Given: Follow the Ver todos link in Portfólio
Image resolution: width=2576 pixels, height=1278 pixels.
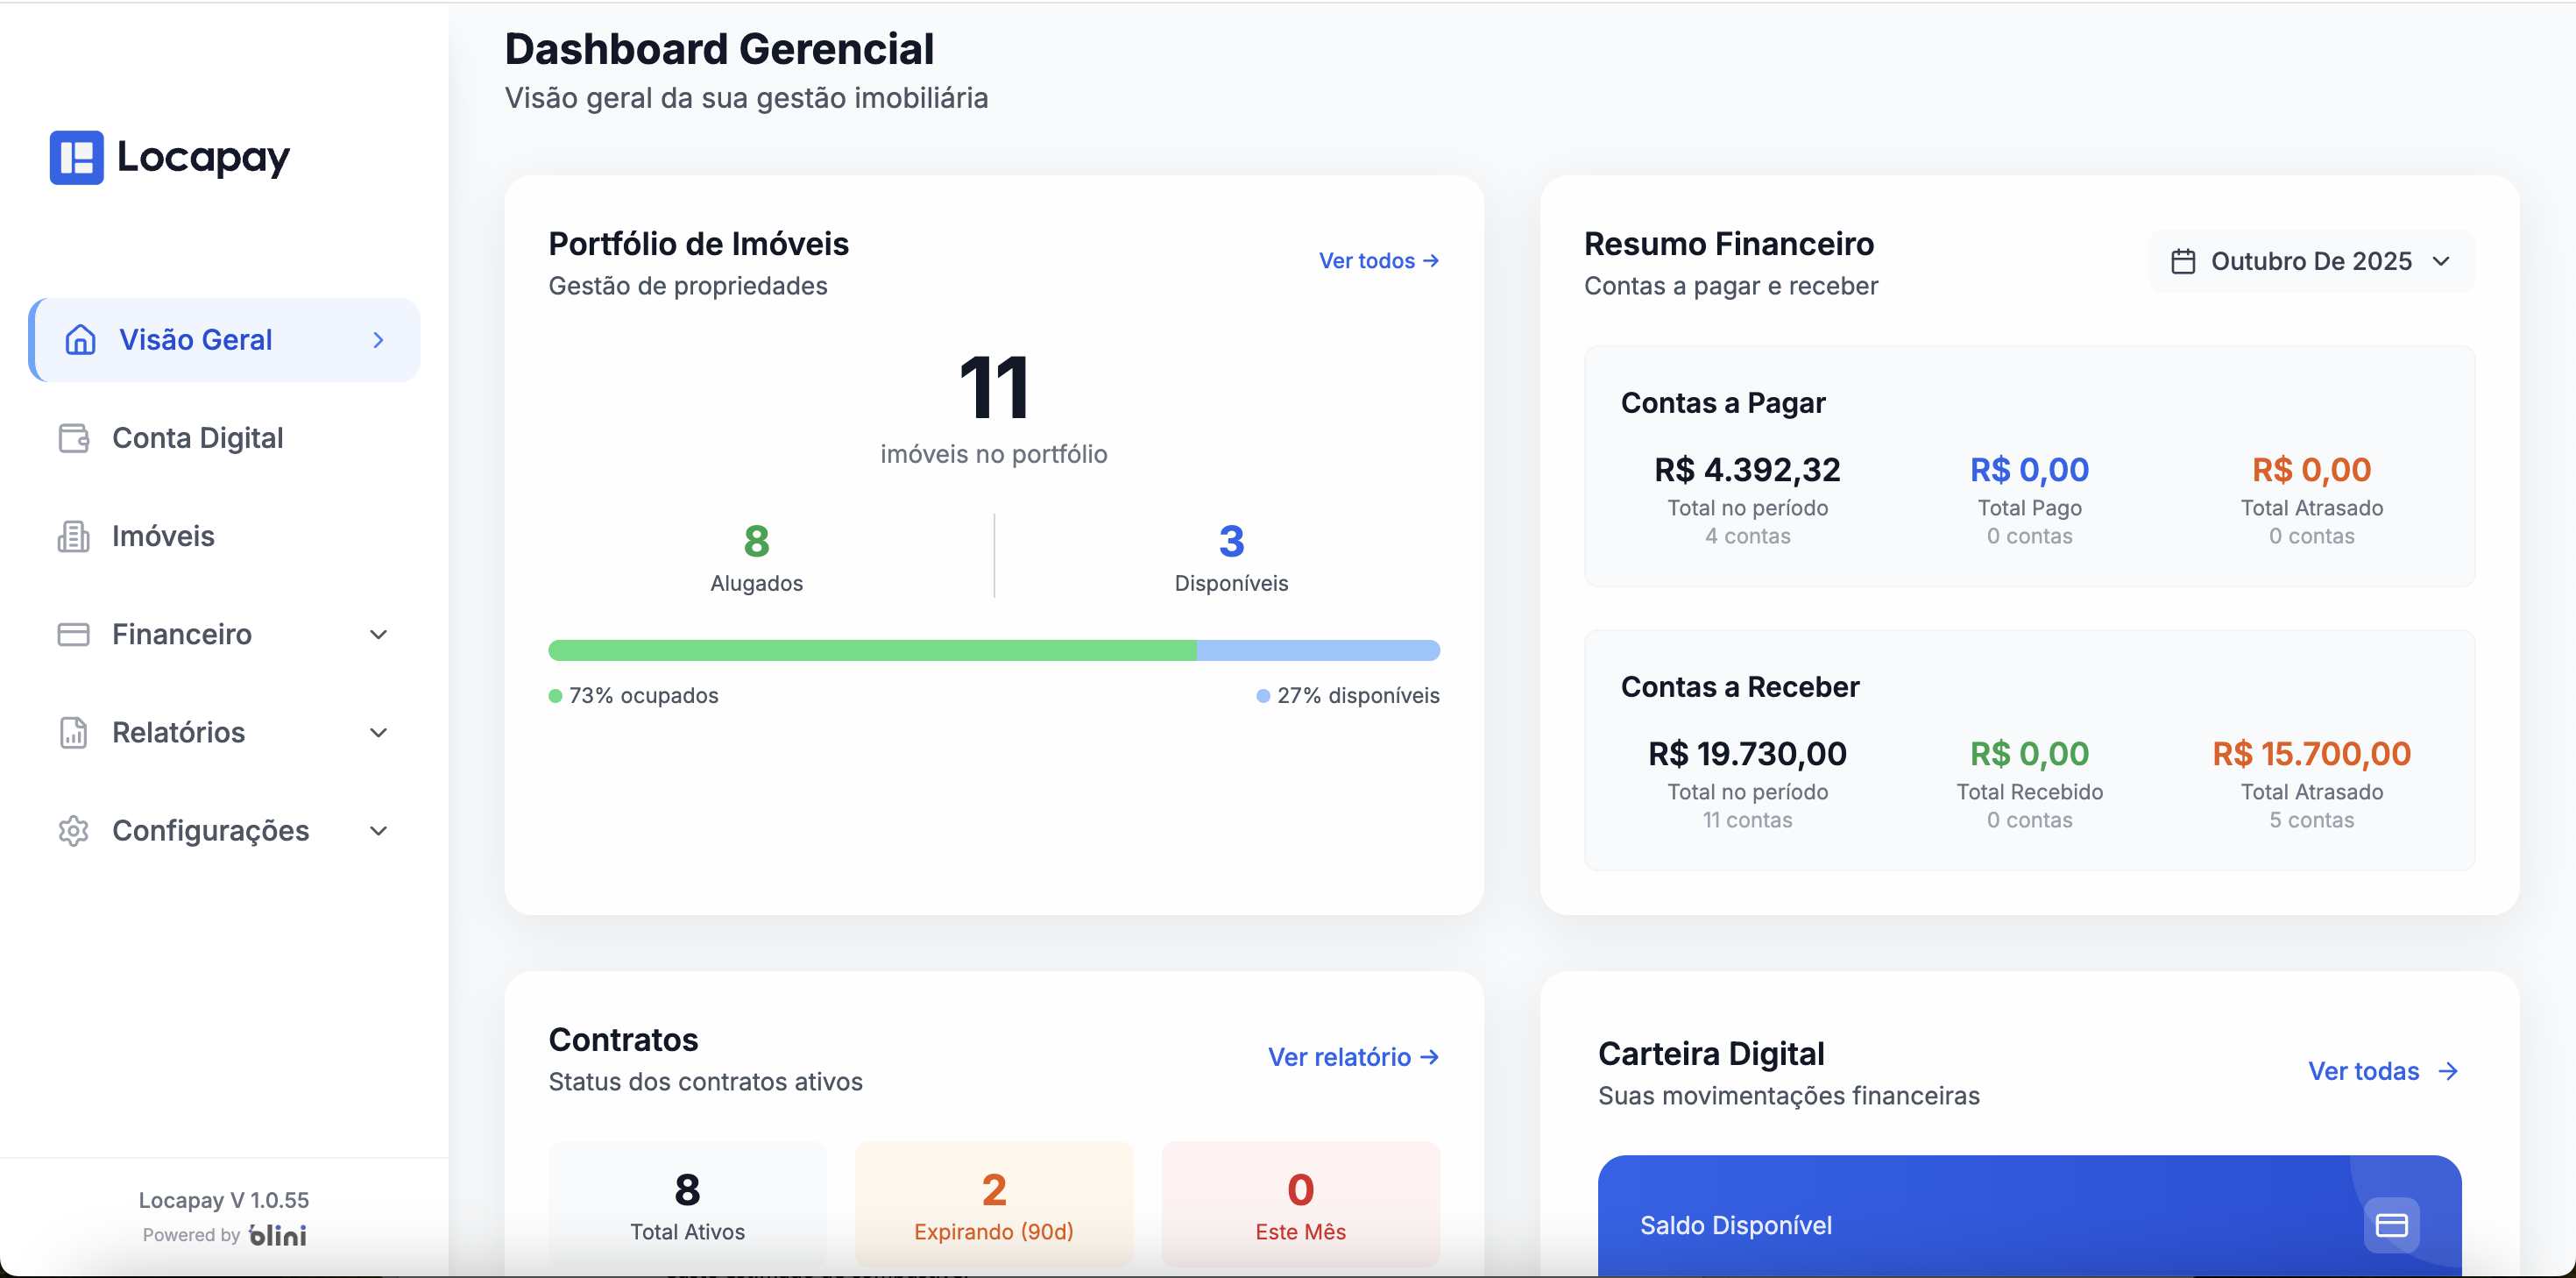Looking at the screenshot, I should click(1378, 260).
